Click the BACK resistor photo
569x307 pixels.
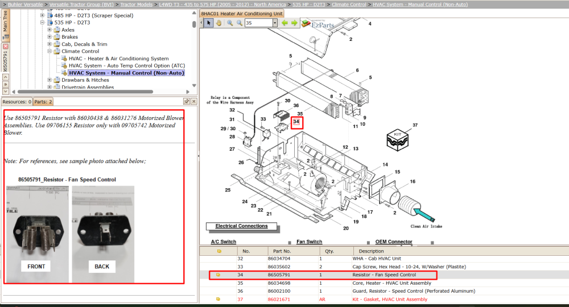coord(103,234)
